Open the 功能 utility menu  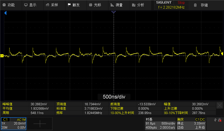8,5
